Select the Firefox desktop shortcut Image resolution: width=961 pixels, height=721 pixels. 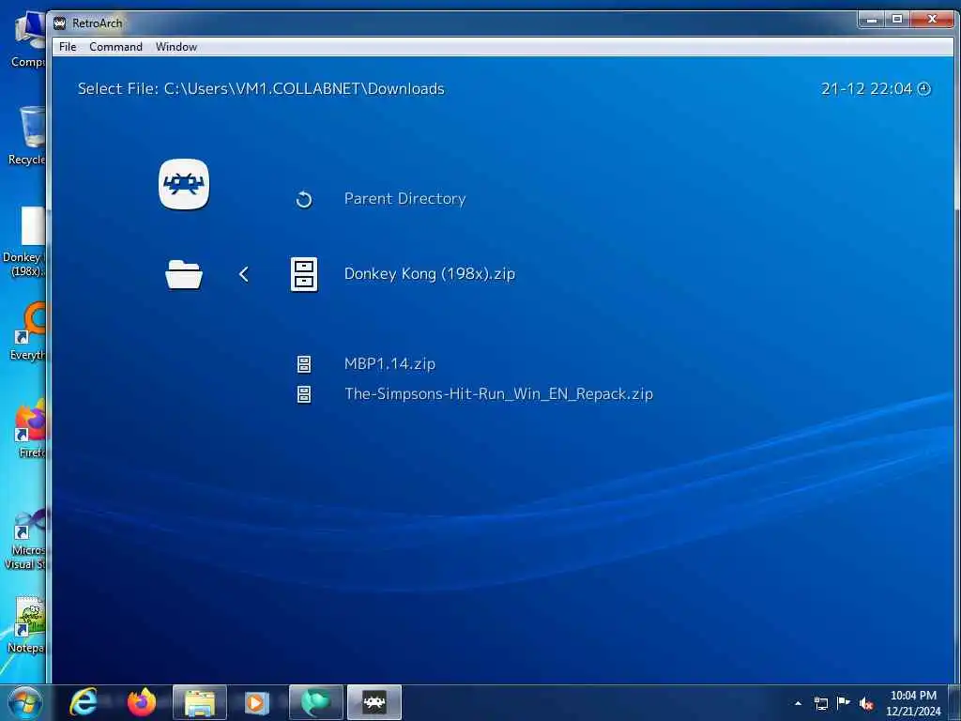(x=29, y=428)
